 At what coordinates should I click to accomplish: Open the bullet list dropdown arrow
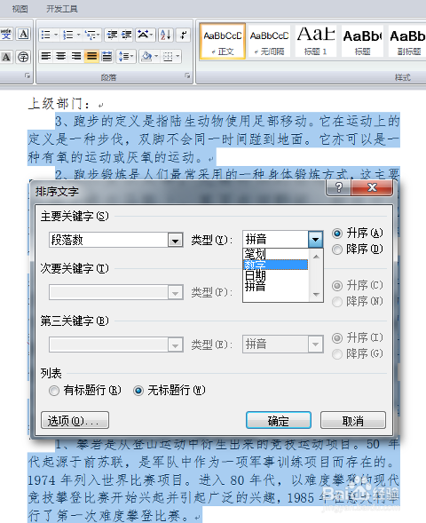[x=56, y=35]
